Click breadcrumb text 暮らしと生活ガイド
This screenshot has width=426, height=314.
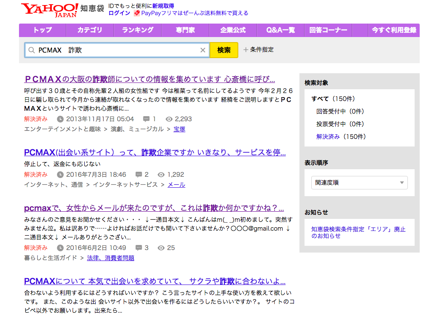[x=51, y=258]
